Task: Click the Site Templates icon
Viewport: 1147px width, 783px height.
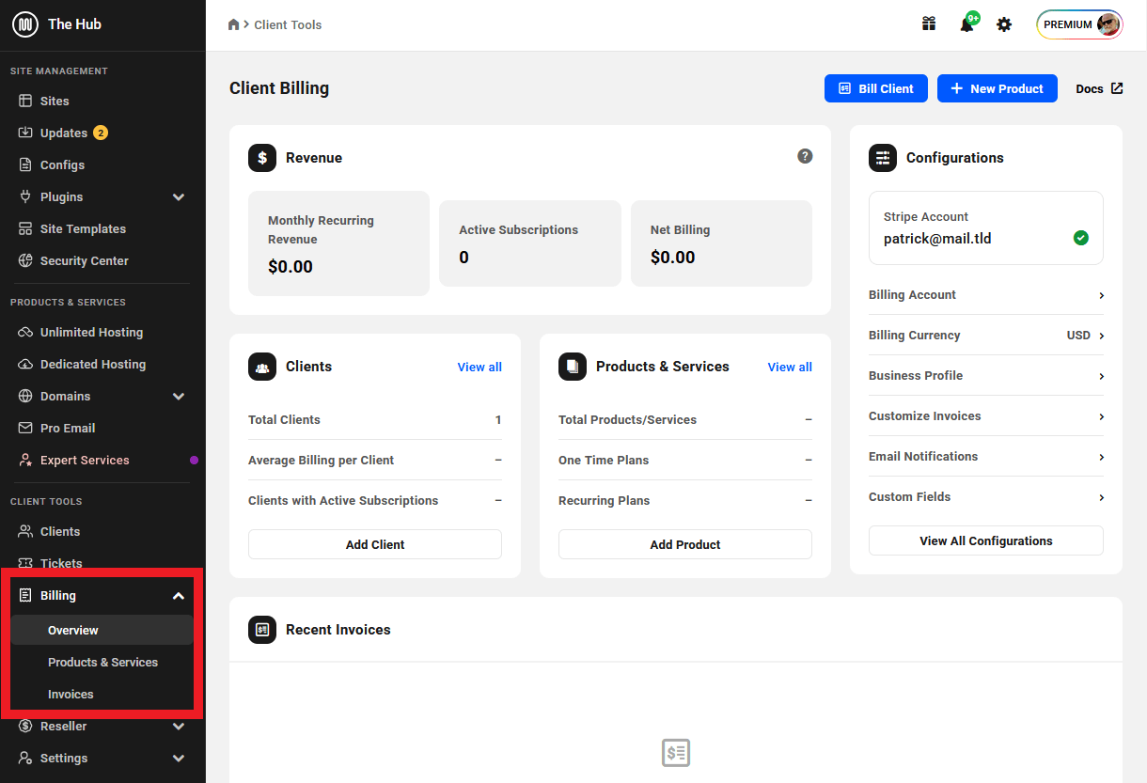Action: [x=25, y=228]
